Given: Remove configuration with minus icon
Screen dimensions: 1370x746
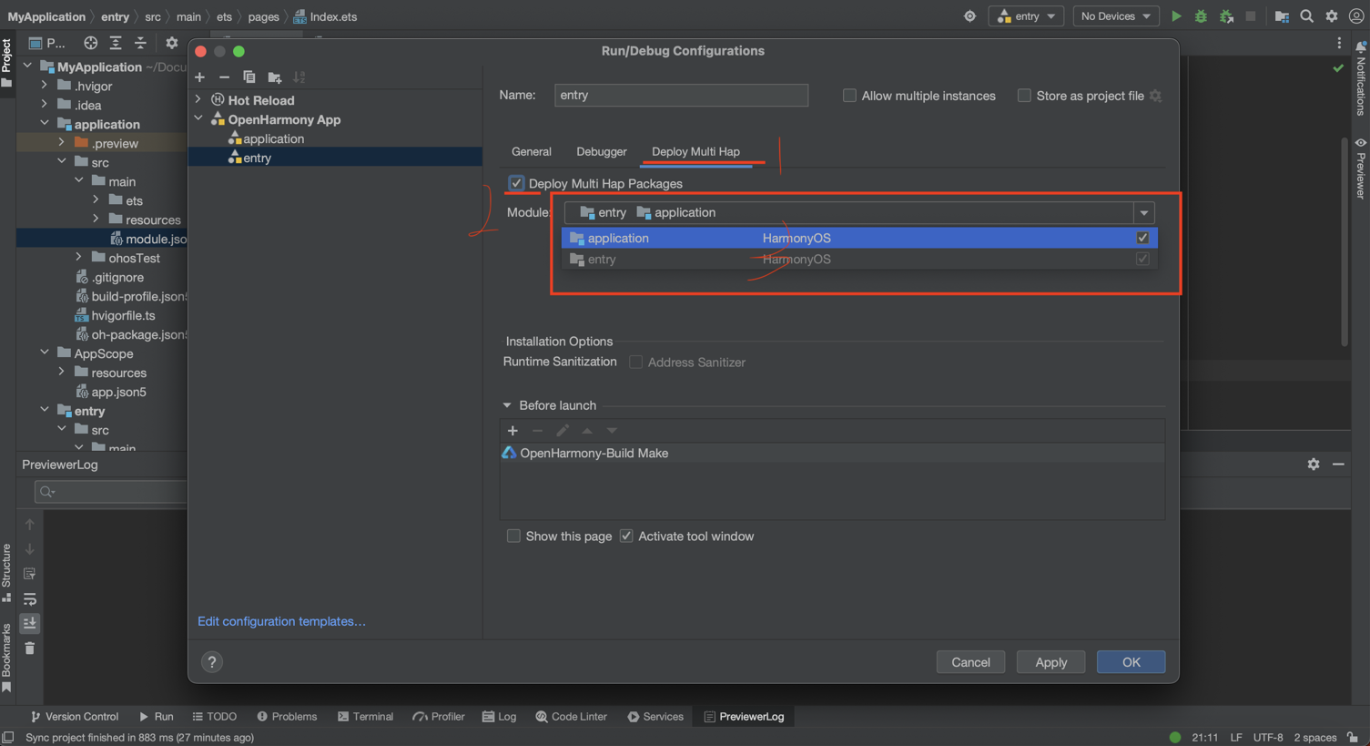Looking at the screenshot, I should pos(224,77).
